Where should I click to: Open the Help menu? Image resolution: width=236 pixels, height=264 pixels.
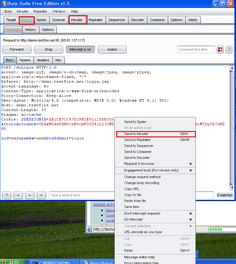pyautogui.click(x=74, y=11)
